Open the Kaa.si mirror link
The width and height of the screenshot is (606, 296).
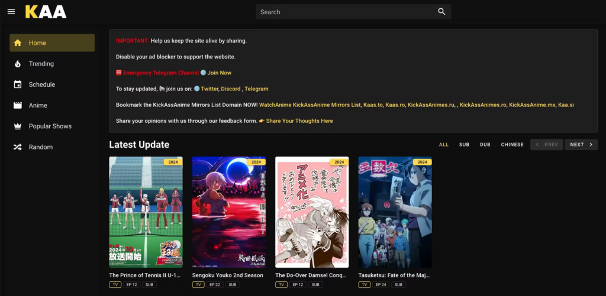coord(566,105)
